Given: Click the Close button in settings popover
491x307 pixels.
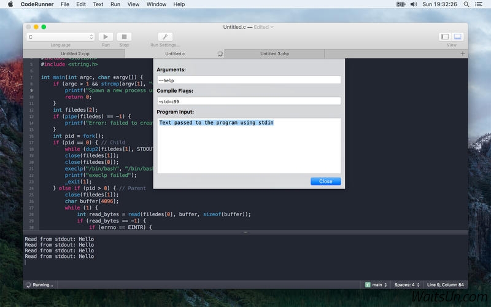Looking at the screenshot, I should click(x=325, y=181).
